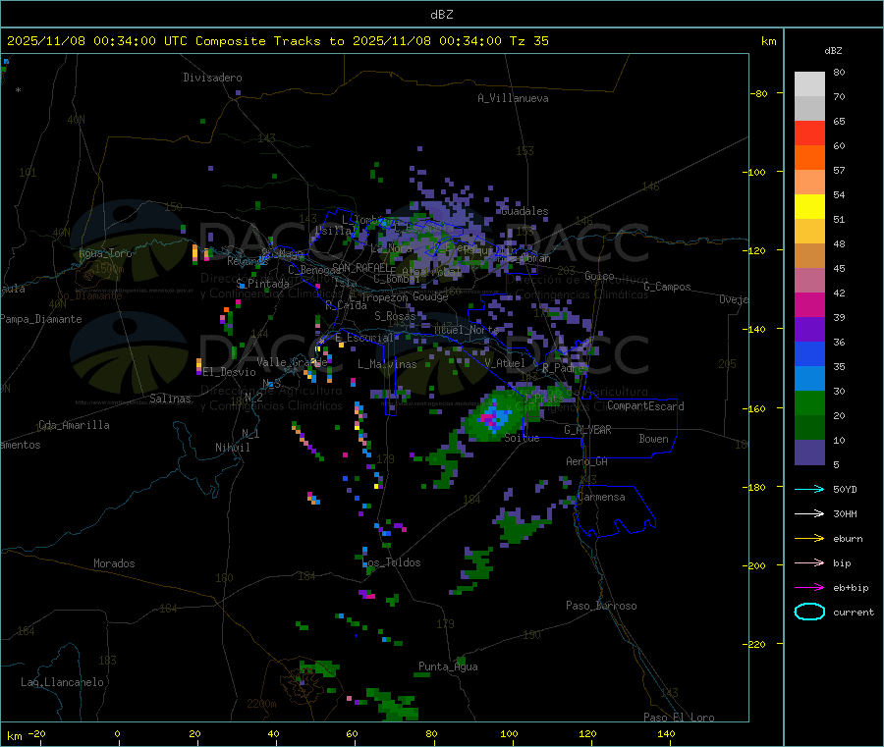Click the Divisadero map label

pos(212,78)
